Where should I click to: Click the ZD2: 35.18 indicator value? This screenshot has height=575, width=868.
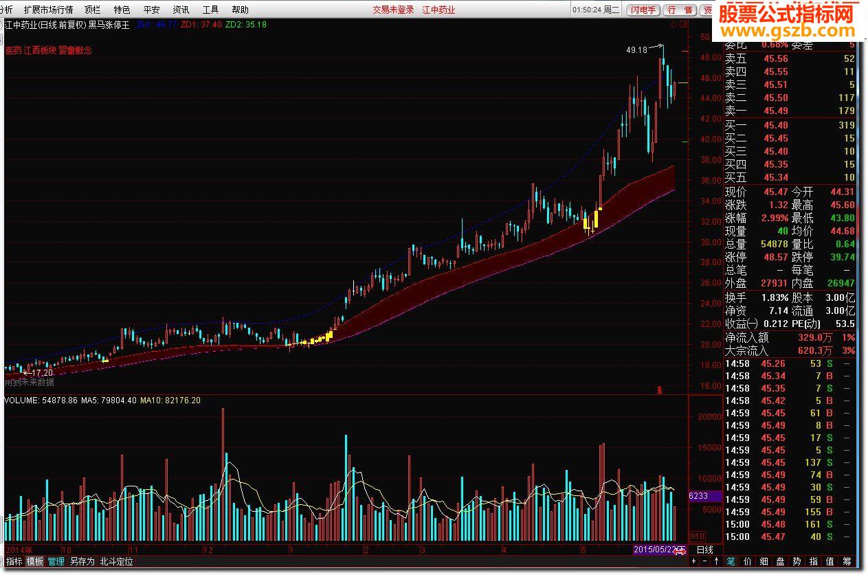click(x=246, y=25)
